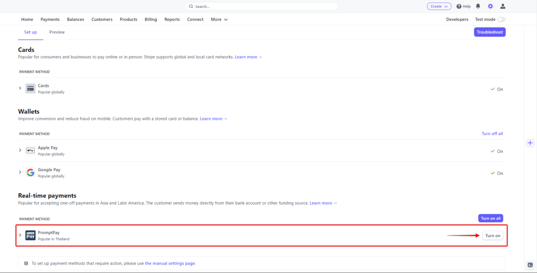The image size is (537, 273).
Task: Open settings via the gear icon
Action: [x=490, y=6]
